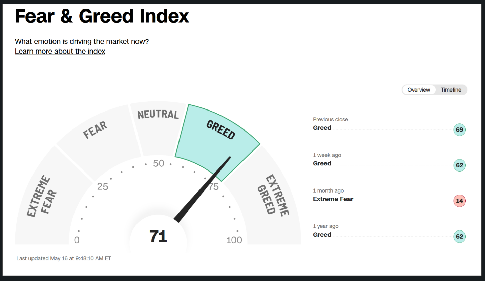Click the 100 mark on the gauge scale

(234, 240)
